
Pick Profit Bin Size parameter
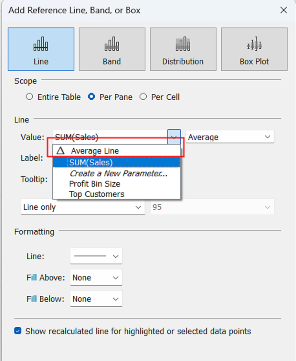pyautogui.click(x=95, y=184)
